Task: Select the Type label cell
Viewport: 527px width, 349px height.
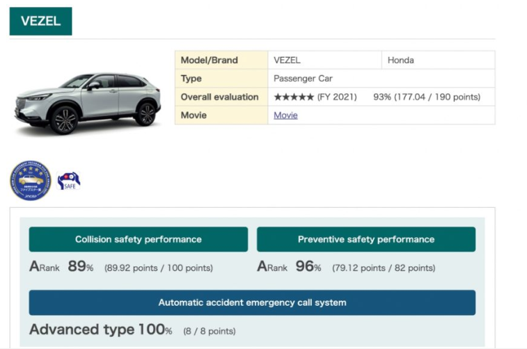Action: coord(221,79)
